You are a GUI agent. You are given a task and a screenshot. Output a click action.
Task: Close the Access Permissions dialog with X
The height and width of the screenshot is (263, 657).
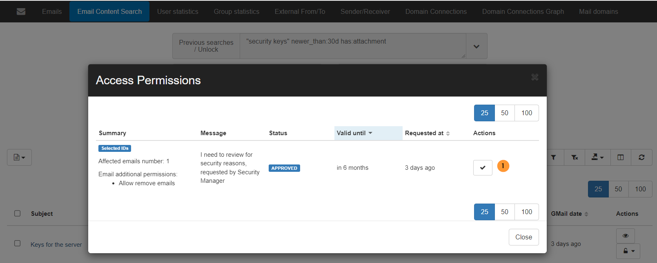tap(535, 77)
